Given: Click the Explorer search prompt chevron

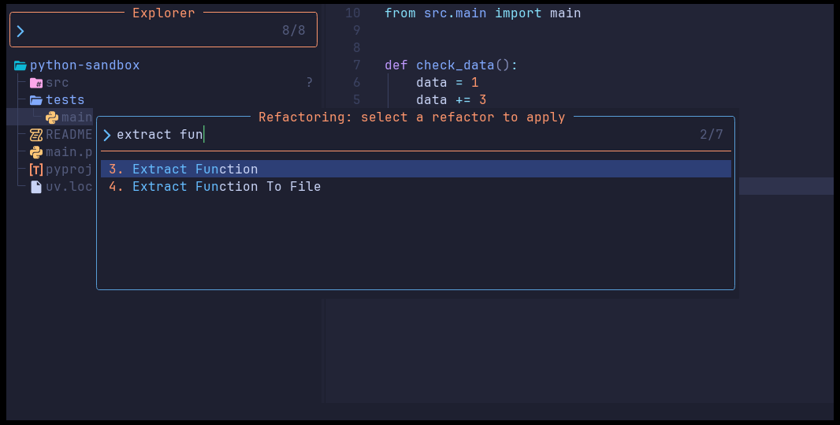Looking at the screenshot, I should (x=20, y=31).
